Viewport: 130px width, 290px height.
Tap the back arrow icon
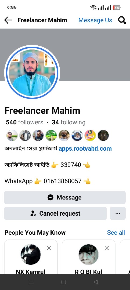pyautogui.click(x=8, y=20)
